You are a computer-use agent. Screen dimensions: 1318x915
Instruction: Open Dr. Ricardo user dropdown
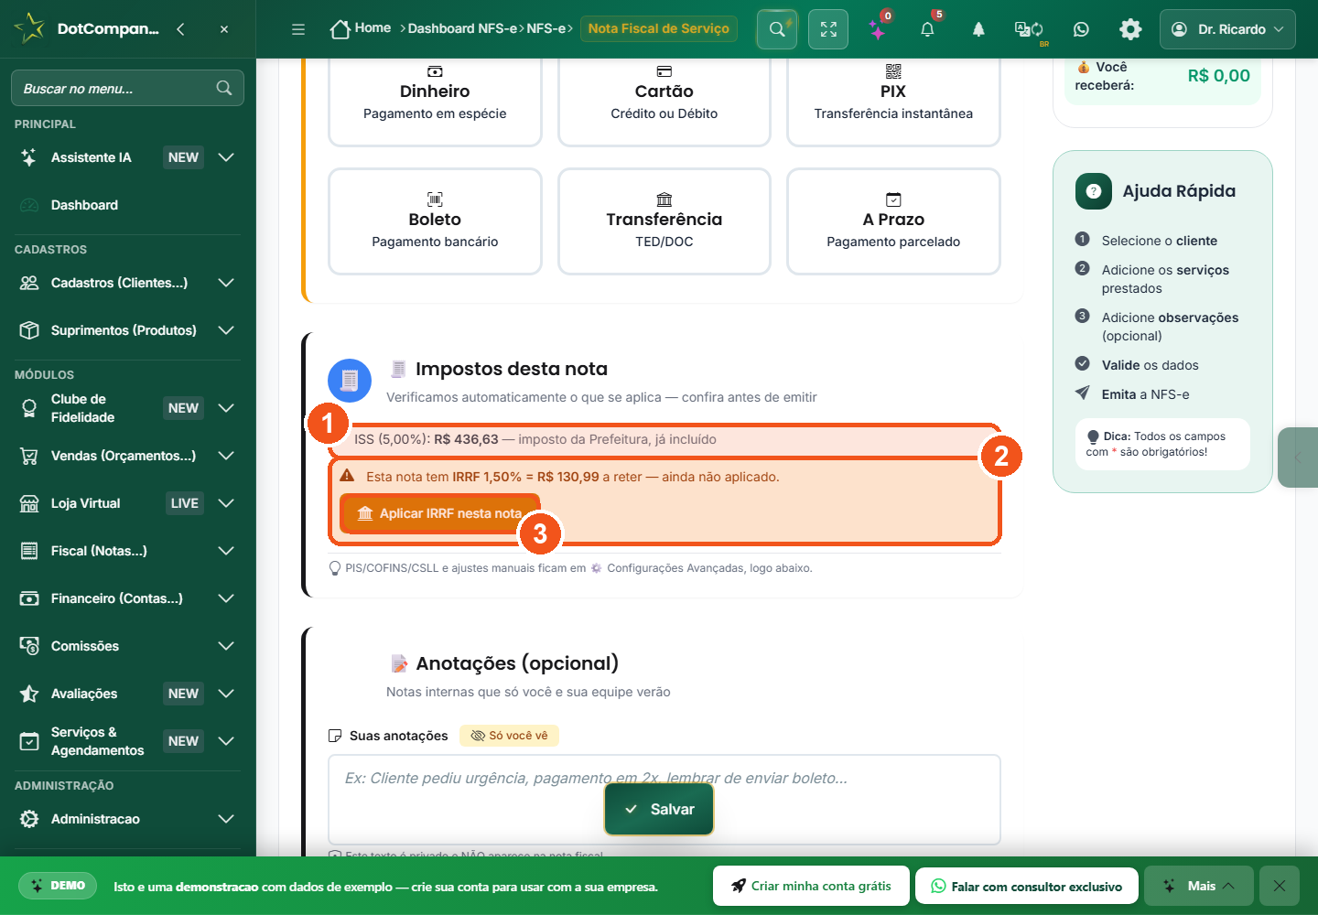(1227, 29)
